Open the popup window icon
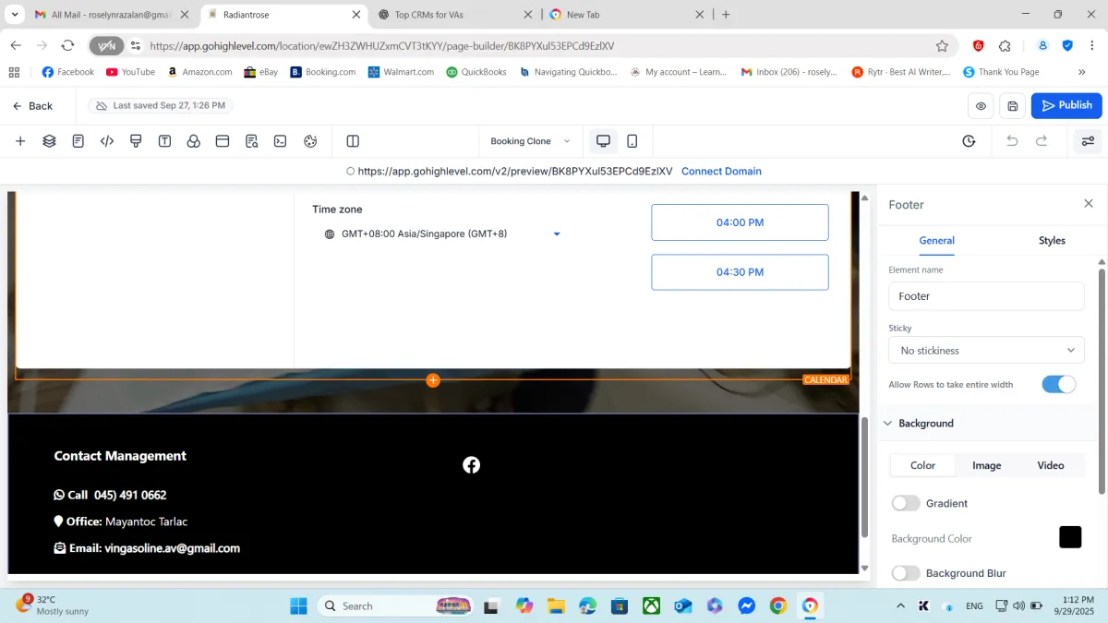This screenshot has height=623, width=1108. click(222, 141)
